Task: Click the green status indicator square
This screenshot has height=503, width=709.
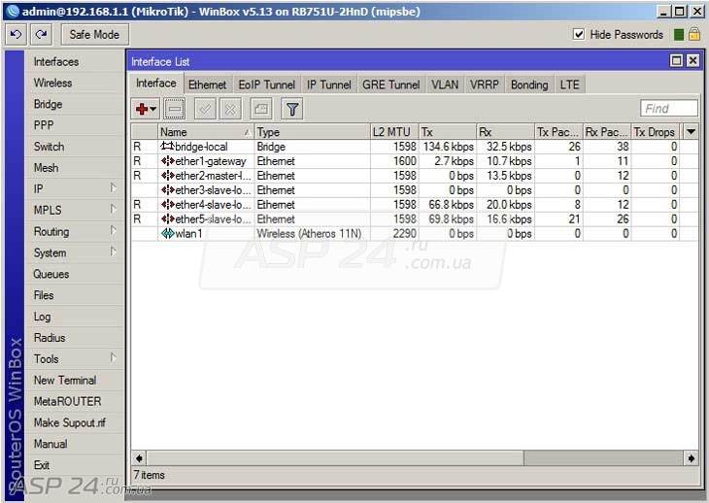Action: pyautogui.click(x=678, y=35)
